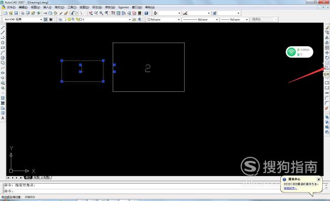The width and height of the screenshot is (330, 201).
Task: Open the 编辑(E) menu
Action: [x=23, y=8]
